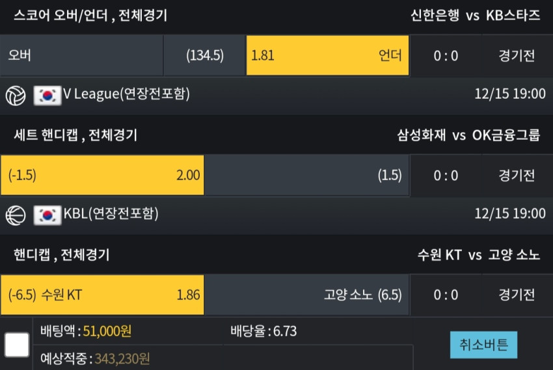Image resolution: width=553 pixels, height=370 pixels.
Task: Click the basketball sport icon
Action: coord(16,215)
